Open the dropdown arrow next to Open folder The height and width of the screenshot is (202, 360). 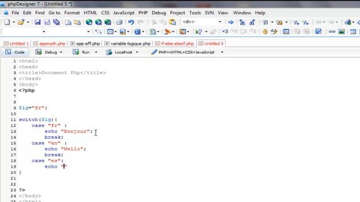[x=28, y=22]
